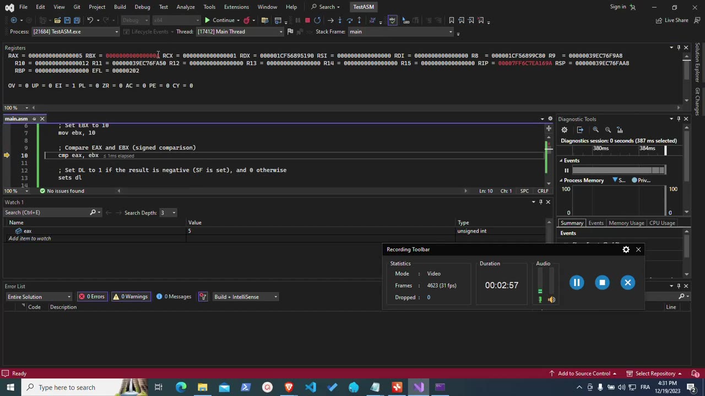Click the audio speaker icon in Recording Toolbar
The image size is (705, 396).
[551, 300]
